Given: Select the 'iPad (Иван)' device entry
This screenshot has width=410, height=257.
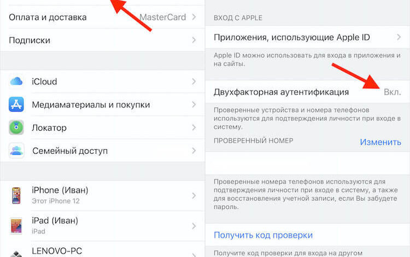Looking at the screenshot, I should [55, 220].
